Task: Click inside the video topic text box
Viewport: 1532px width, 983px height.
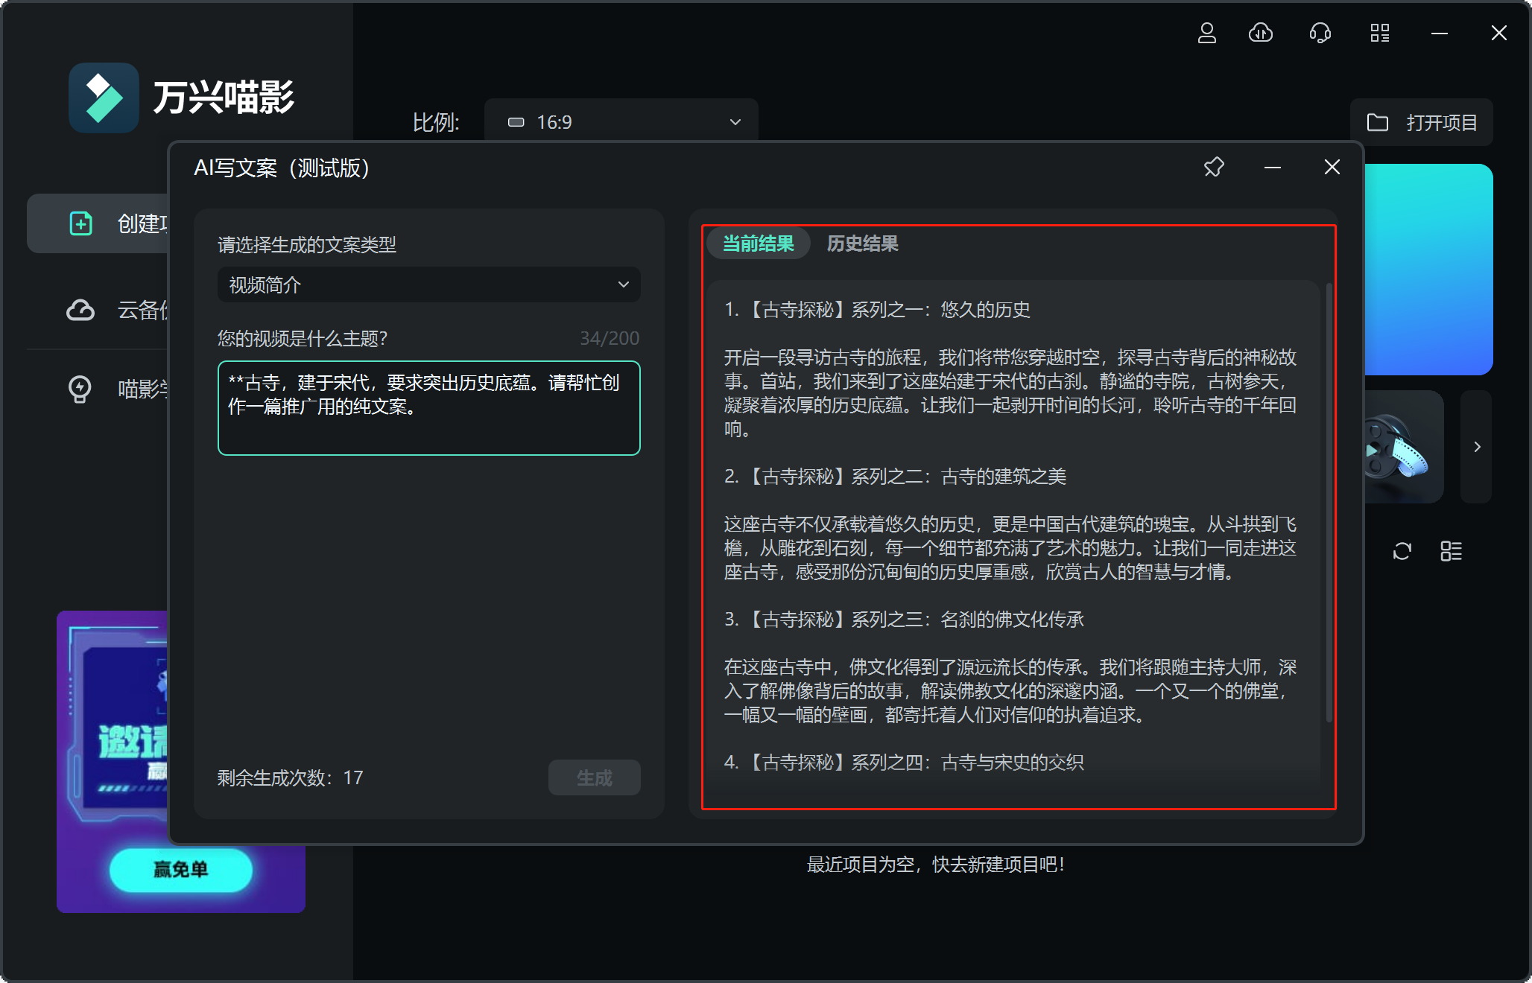Action: (428, 408)
